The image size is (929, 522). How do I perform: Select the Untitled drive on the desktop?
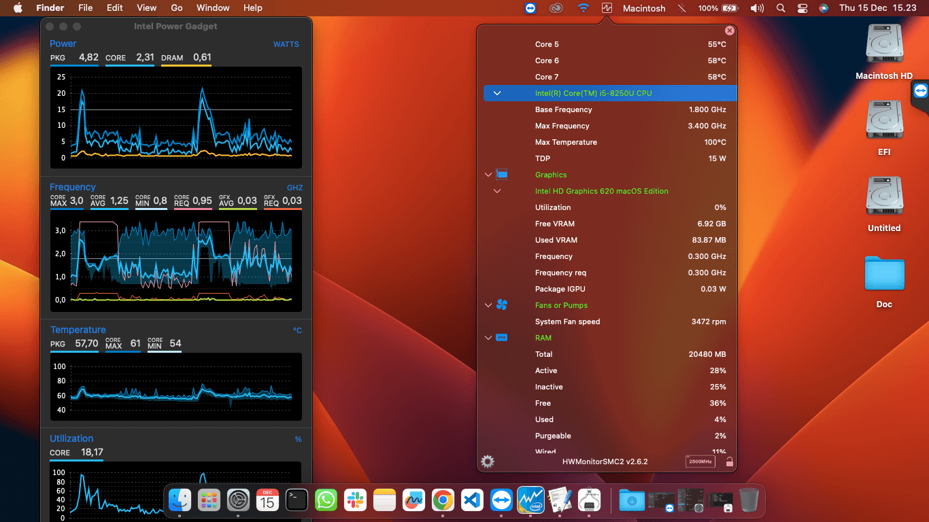(x=884, y=204)
